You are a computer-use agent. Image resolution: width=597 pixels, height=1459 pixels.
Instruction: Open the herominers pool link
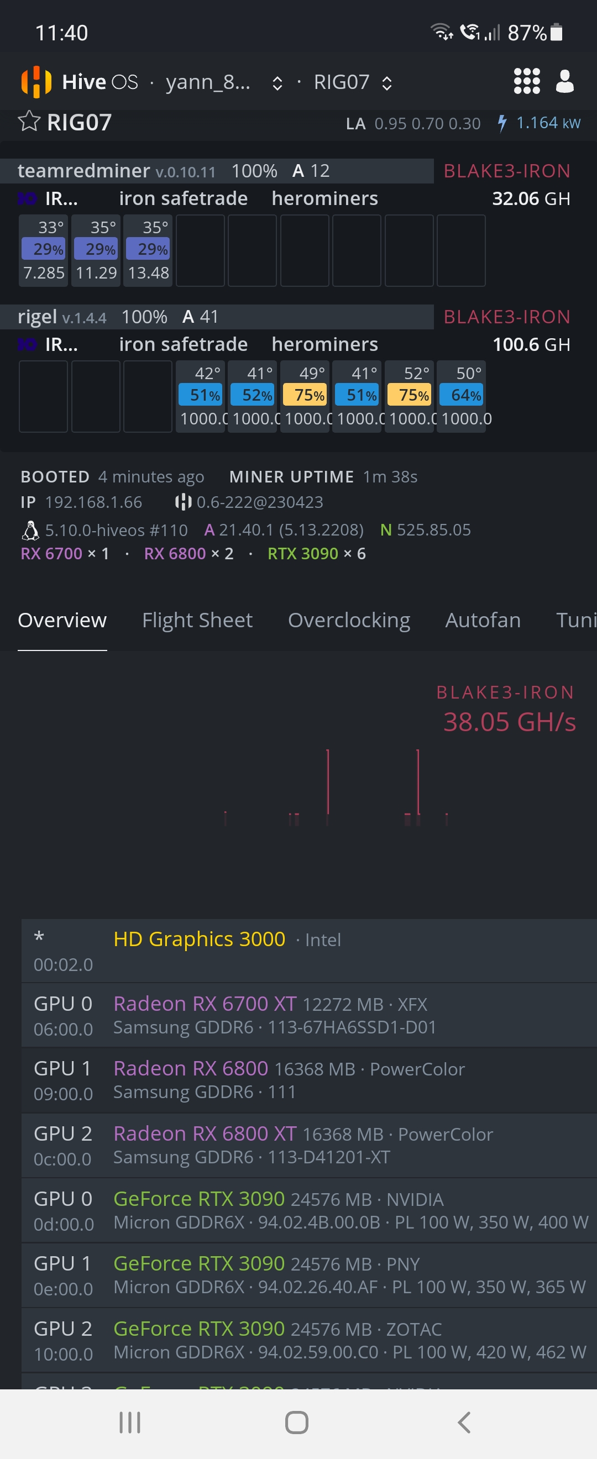(324, 198)
